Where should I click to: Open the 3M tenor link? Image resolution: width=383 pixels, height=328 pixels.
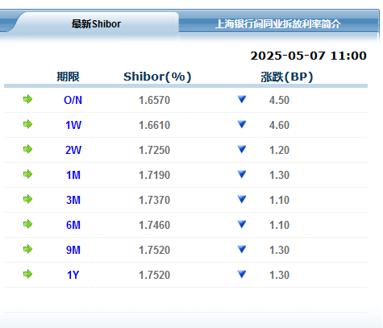tap(73, 200)
